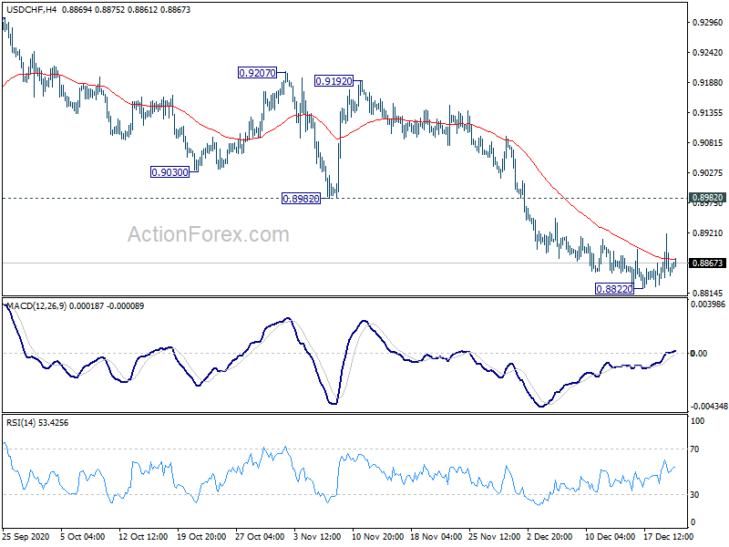Image resolution: width=729 pixels, height=547 pixels.
Task: Click the 10 Nov 20:00 time label
Action: 377,536
